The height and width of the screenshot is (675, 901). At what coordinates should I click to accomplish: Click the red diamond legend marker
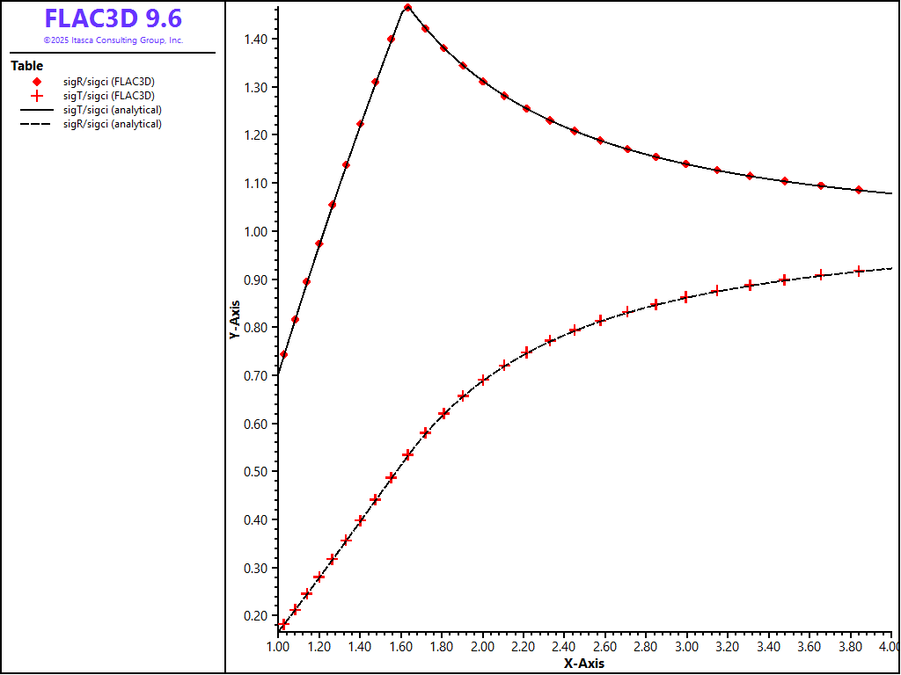click(x=37, y=82)
